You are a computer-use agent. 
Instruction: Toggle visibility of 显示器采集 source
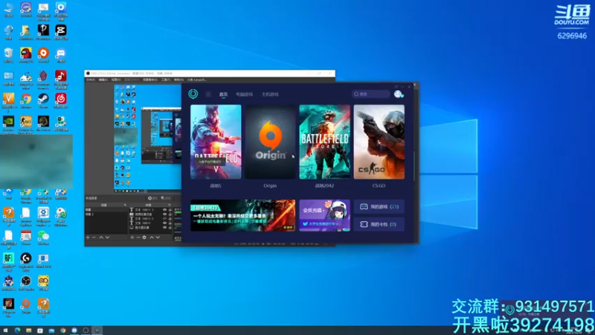[164, 228]
